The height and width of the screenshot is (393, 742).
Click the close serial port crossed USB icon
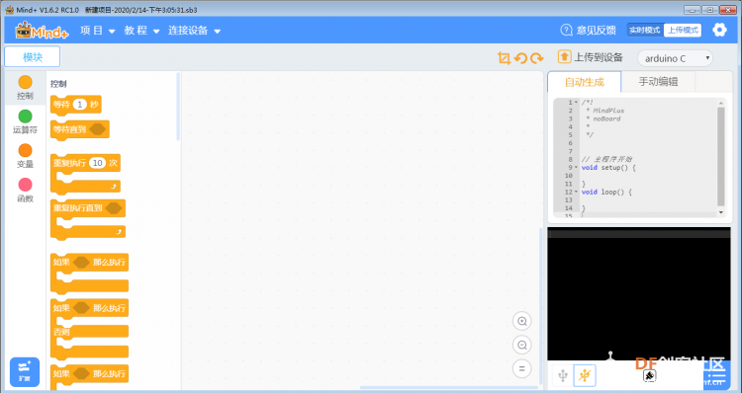(585, 375)
